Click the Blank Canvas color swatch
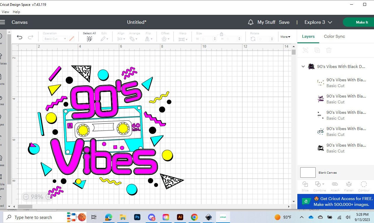 coord(308,172)
